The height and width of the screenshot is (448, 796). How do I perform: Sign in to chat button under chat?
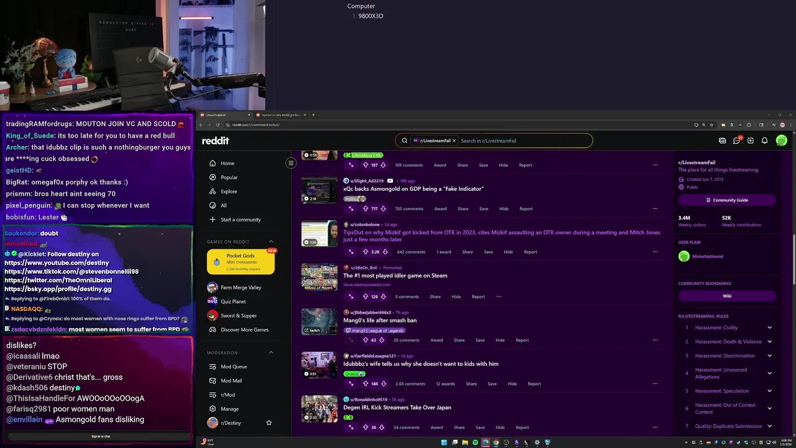click(101, 437)
